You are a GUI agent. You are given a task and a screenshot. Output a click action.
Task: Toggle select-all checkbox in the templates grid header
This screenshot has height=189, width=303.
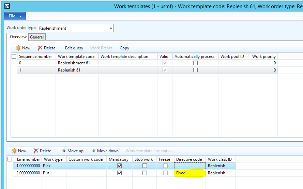tap(14, 57)
